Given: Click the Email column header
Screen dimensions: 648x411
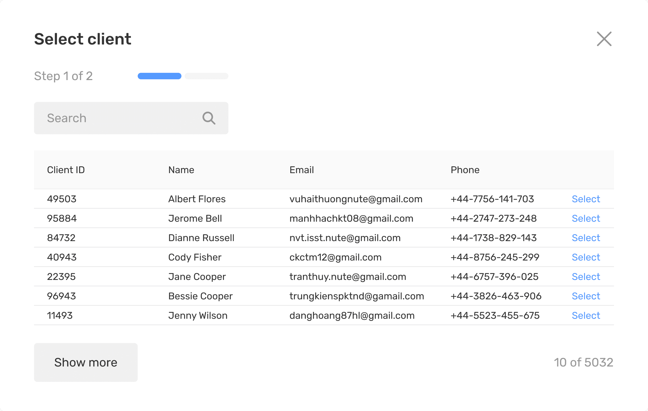Looking at the screenshot, I should tap(302, 170).
